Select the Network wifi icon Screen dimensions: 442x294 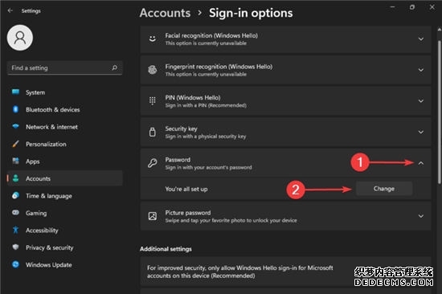(15, 127)
